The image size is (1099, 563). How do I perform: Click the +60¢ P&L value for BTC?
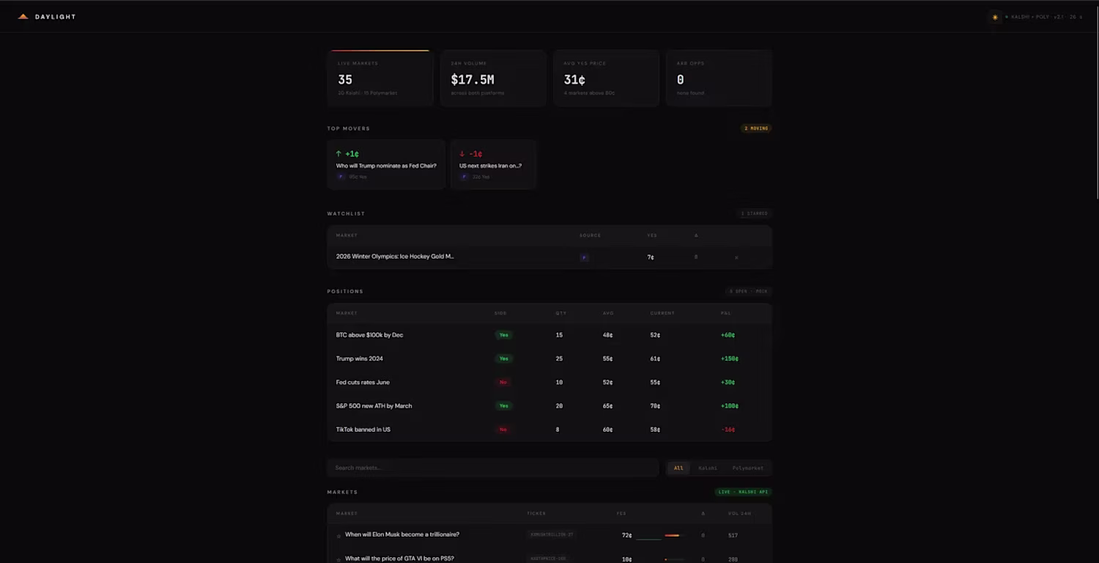(728, 335)
